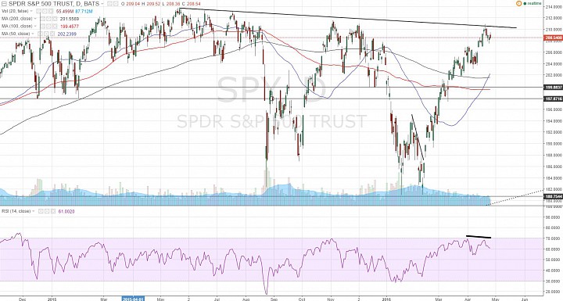563x301 pixels.
Task: Expand the RSI (14, close) dropdown arrow
Action: [x=34, y=212]
